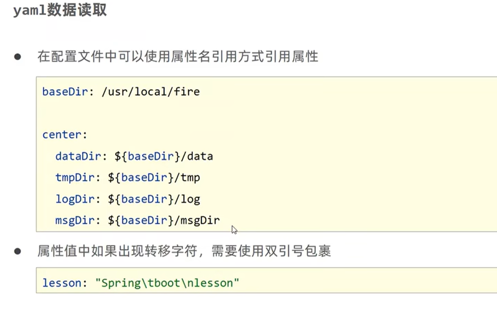
Task: Click the sentence about referencing properties by name
Action: pyautogui.click(x=178, y=57)
